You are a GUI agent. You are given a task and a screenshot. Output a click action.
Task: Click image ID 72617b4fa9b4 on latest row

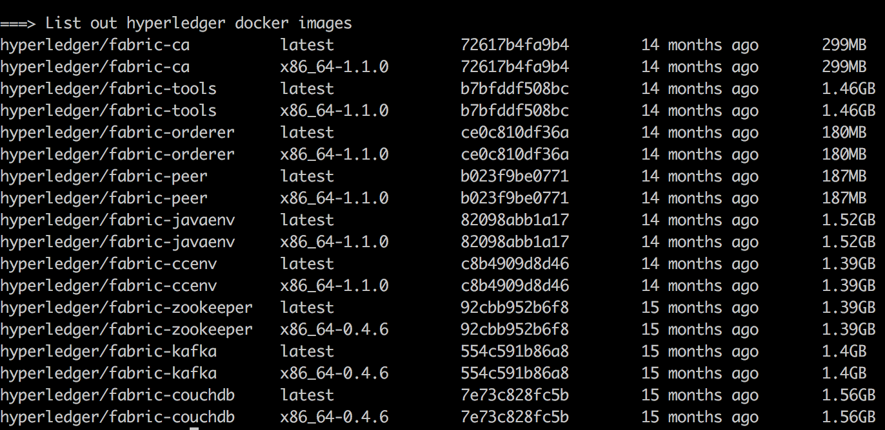(515, 46)
